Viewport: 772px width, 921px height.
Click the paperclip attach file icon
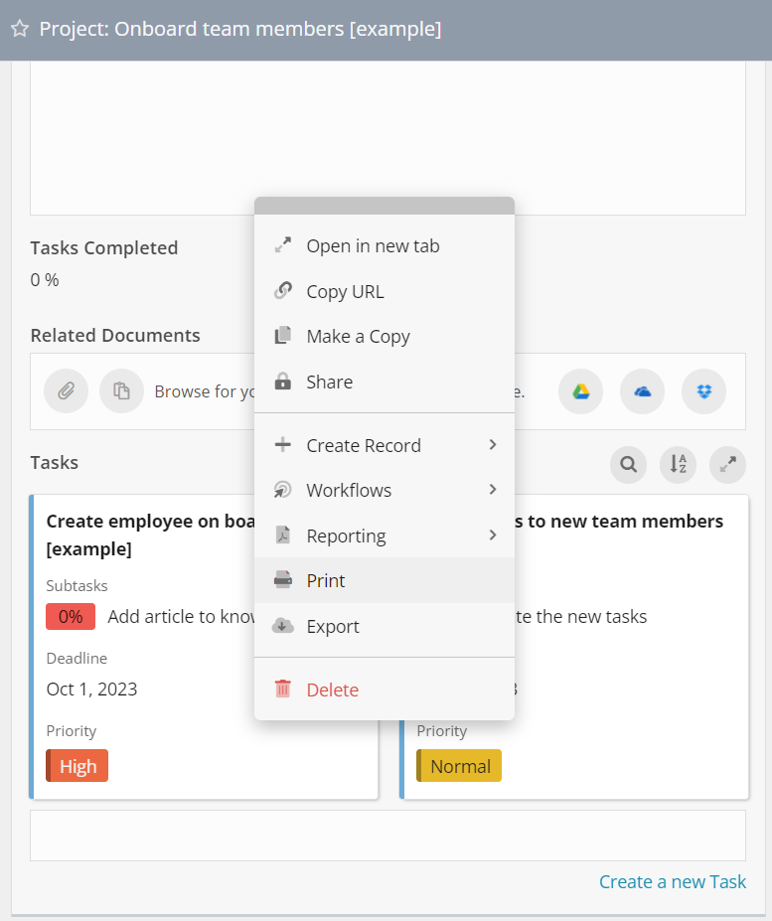(66, 391)
